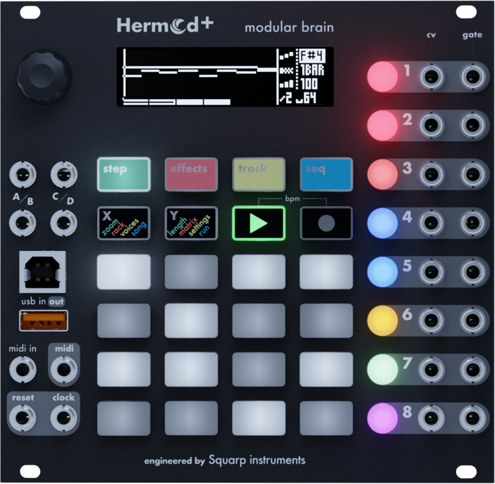The image size is (495, 484).
Task: Arm recording with the record circle button
Action: tap(326, 224)
